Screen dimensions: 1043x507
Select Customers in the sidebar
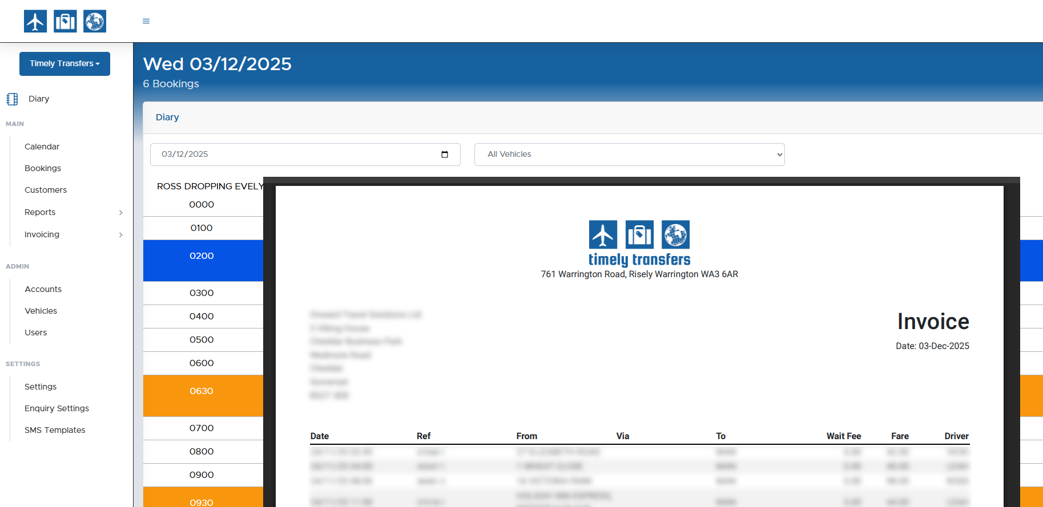pos(46,190)
